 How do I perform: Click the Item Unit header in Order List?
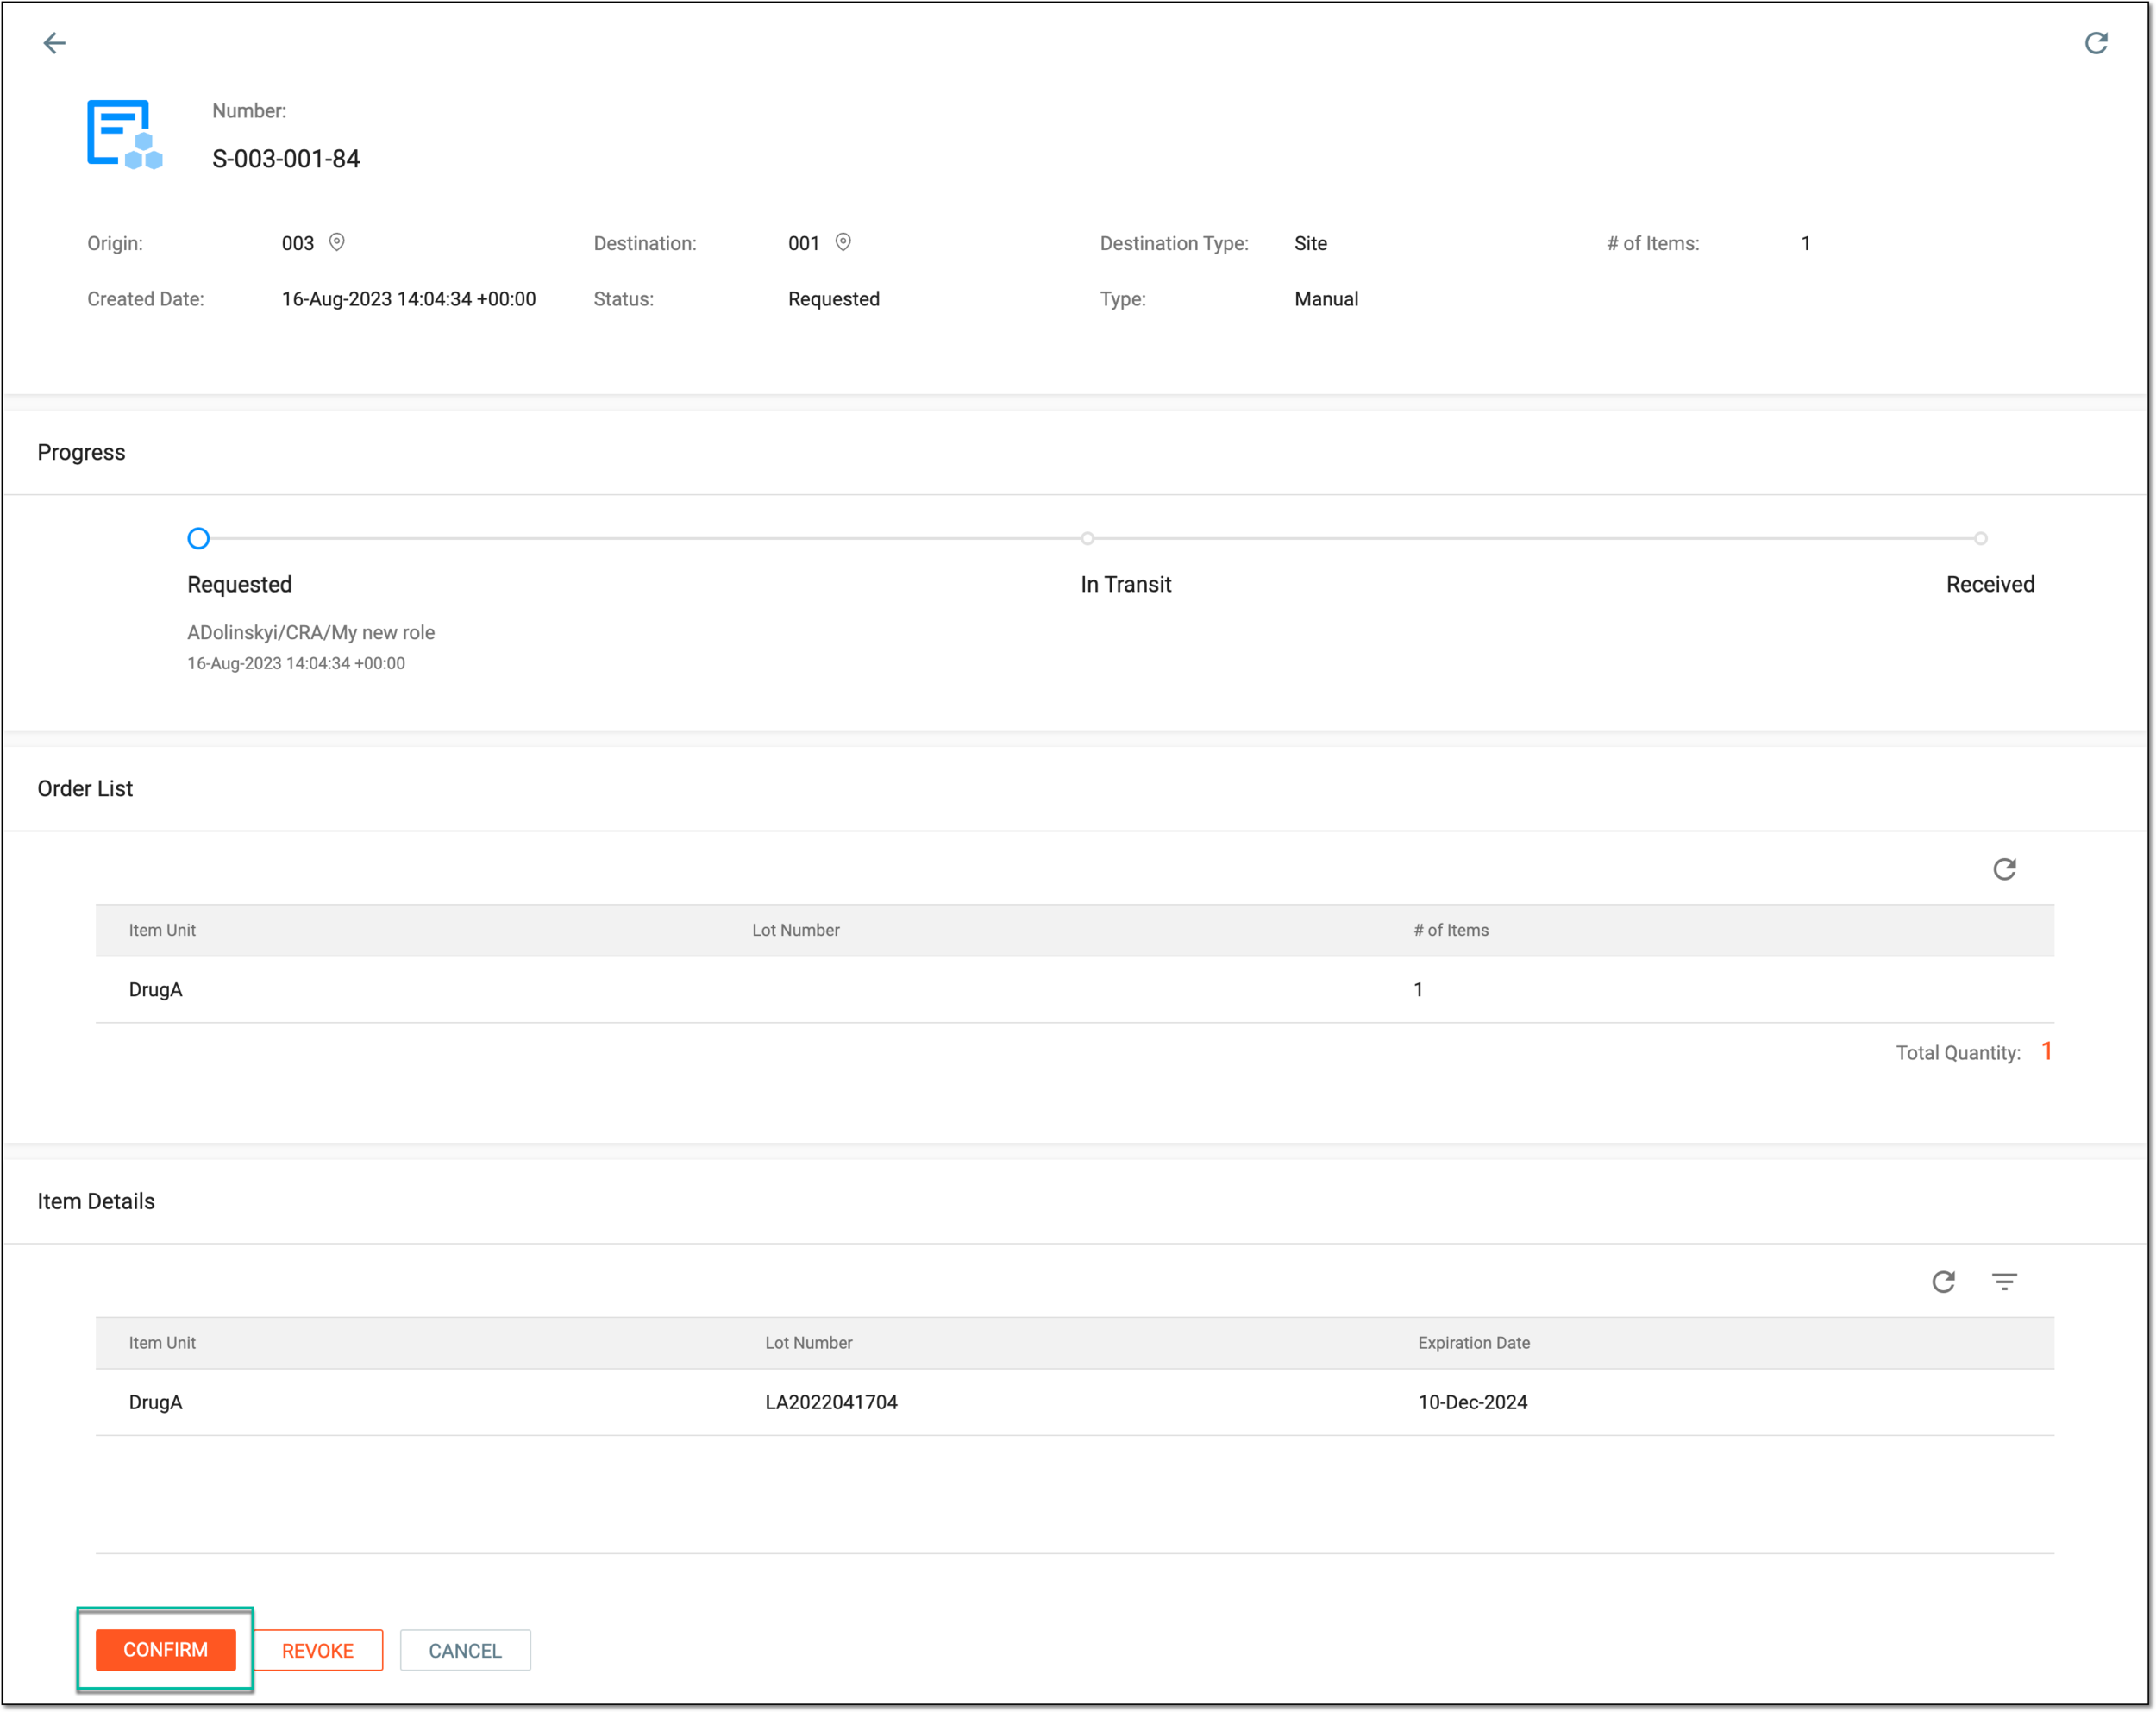coord(162,930)
